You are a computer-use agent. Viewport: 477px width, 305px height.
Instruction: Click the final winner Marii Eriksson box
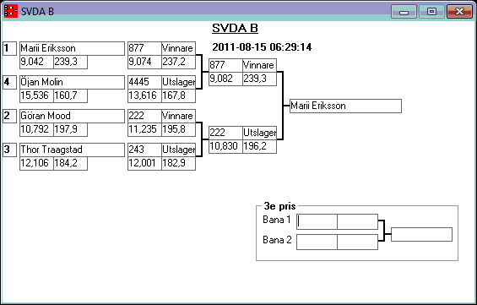[345, 106]
